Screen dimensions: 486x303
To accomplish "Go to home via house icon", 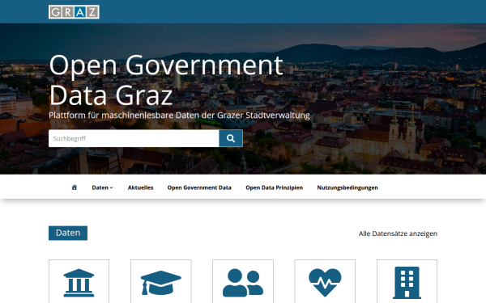I will click(x=74, y=187).
